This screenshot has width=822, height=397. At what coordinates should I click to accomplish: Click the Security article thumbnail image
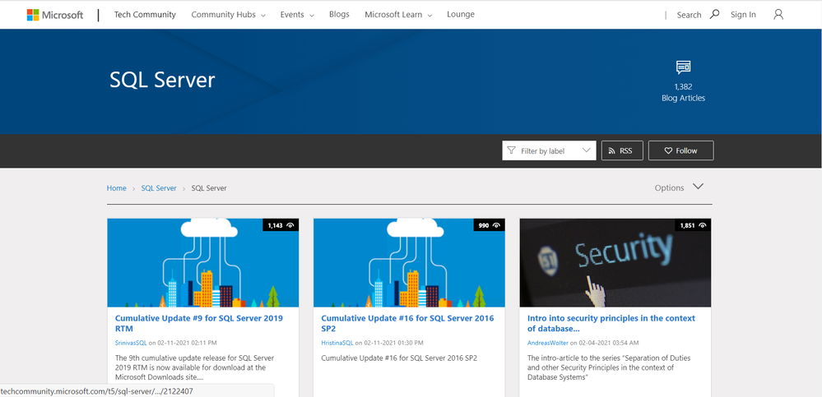point(615,262)
